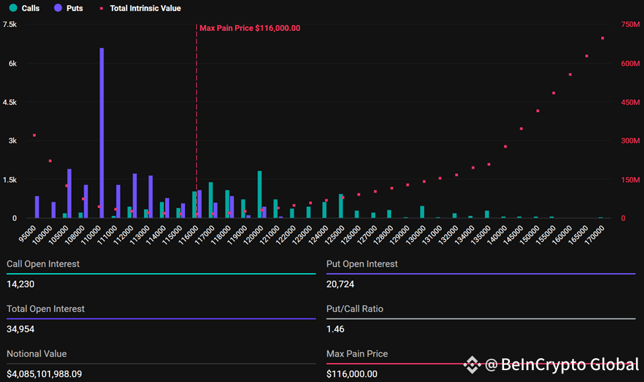Click the 110000 strike label on x-axis
Viewport: 644px width, 382px height.
pyautogui.click(x=90, y=235)
